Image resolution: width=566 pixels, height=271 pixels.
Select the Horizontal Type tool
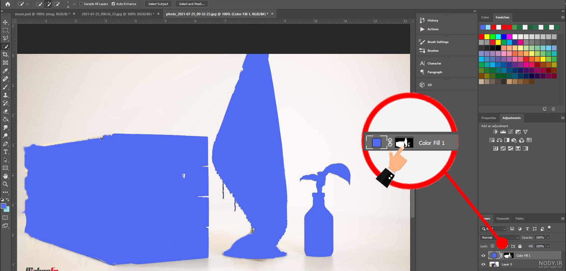point(5,152)
